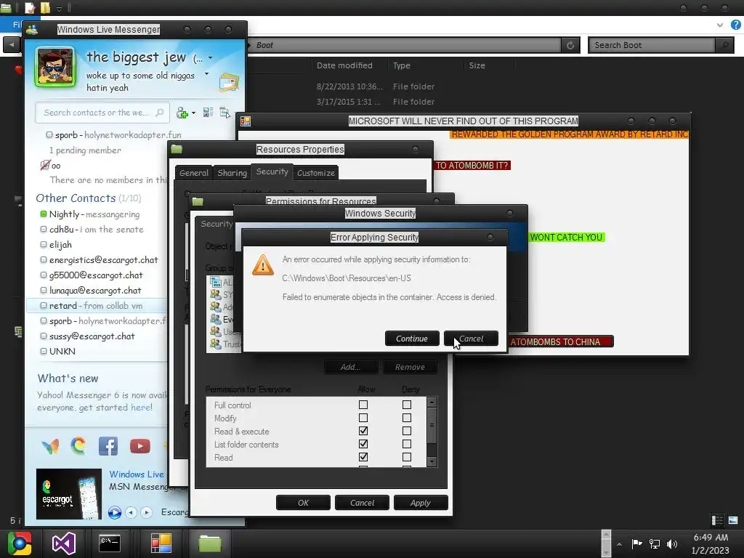Image resolution: width=744 pixels, height=558 pixels.
Task: Uncheck Allow for Read permission
Action: point(363,457)
